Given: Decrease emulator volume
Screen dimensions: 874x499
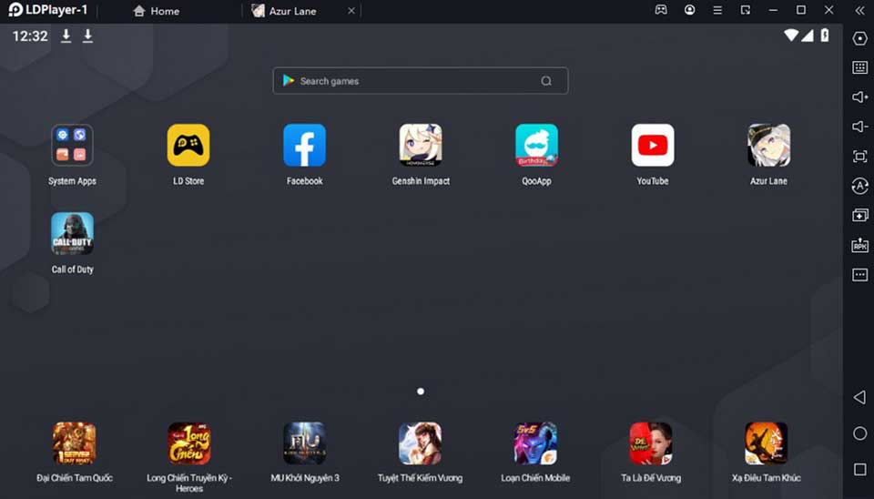Looking at the screenshot, I should point(860,127).
